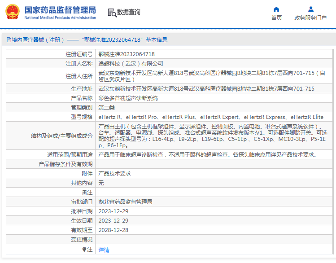
Task: Select the 数据查询 header text
Action: tap(128, 12)
